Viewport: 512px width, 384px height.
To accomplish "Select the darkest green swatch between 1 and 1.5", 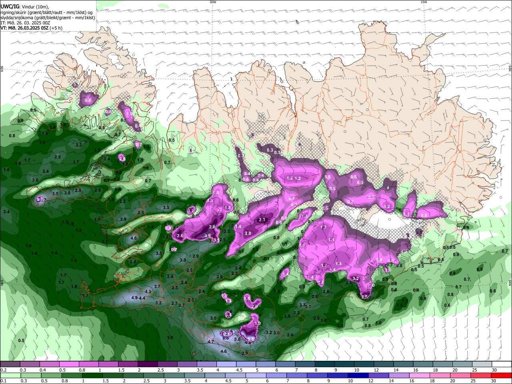I will click(92, 376).
